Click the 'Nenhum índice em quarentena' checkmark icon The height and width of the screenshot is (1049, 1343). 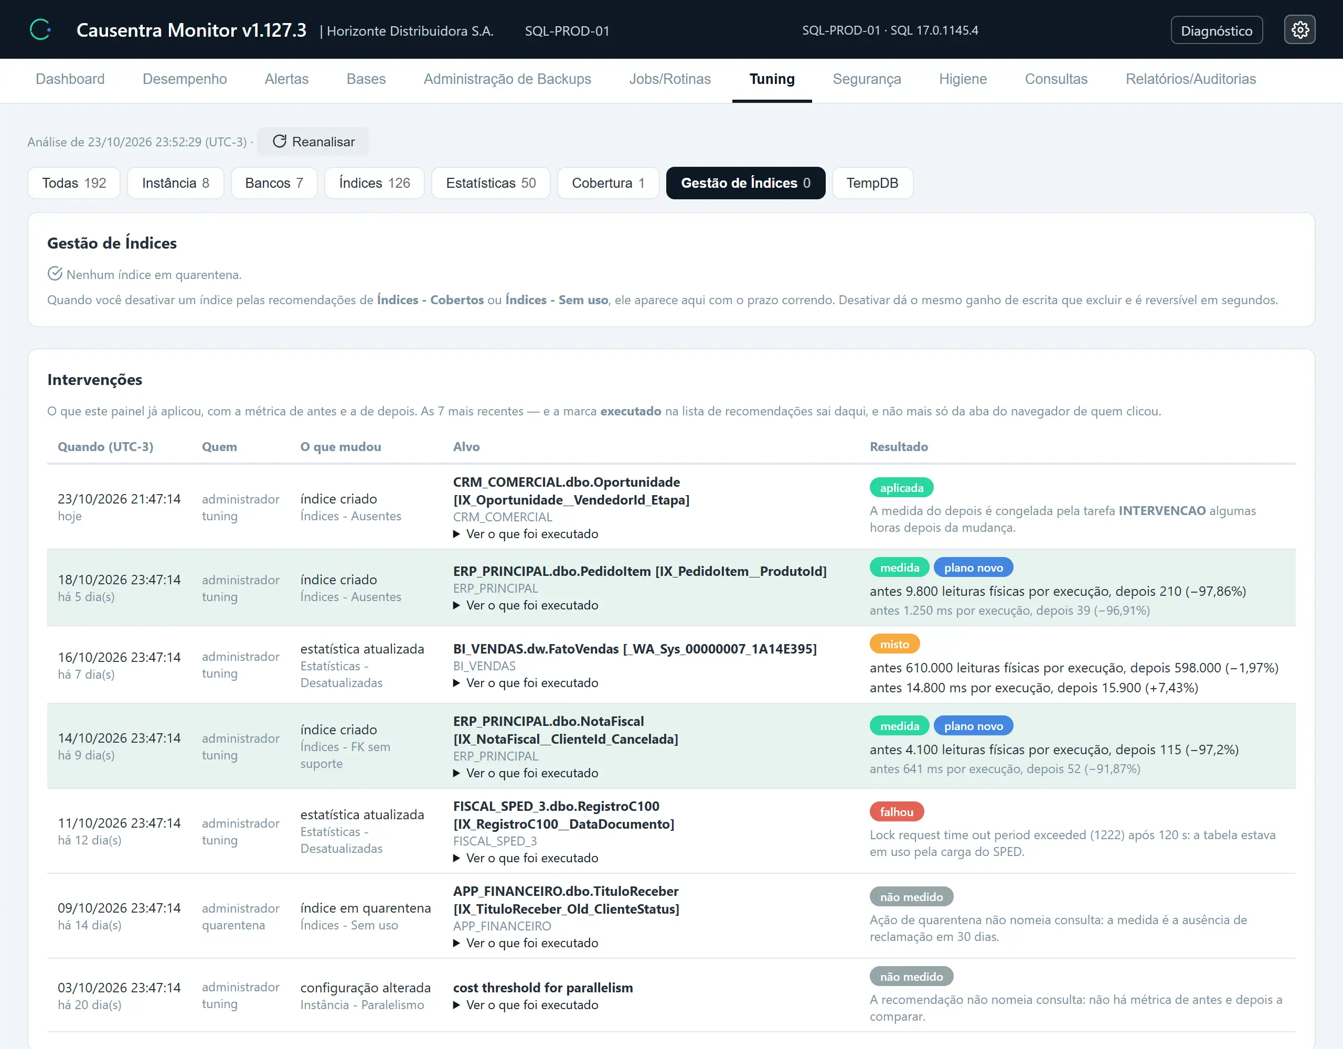[55, 274]
